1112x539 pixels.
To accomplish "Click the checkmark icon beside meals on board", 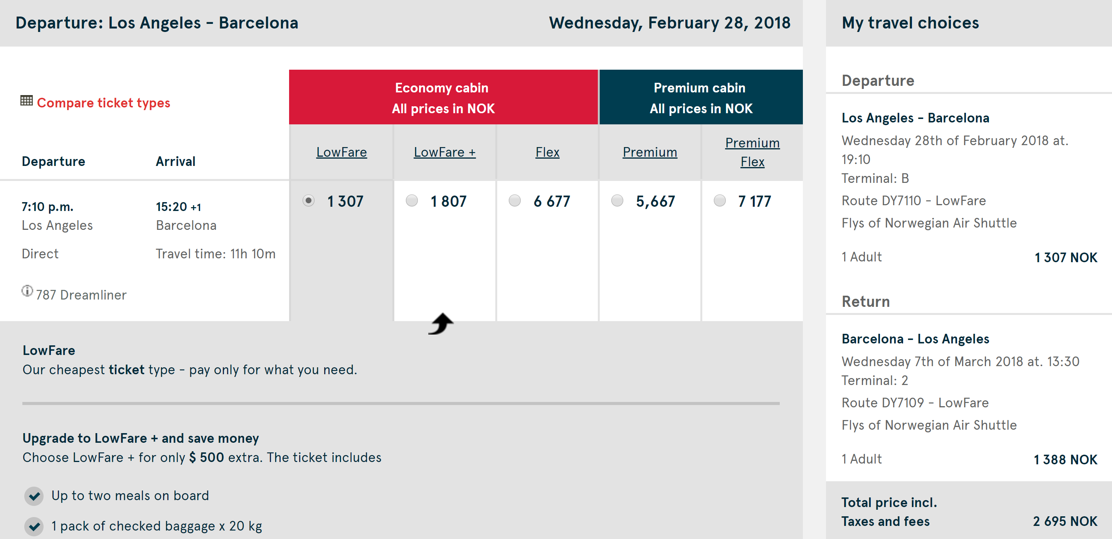I will click(34, 496).
